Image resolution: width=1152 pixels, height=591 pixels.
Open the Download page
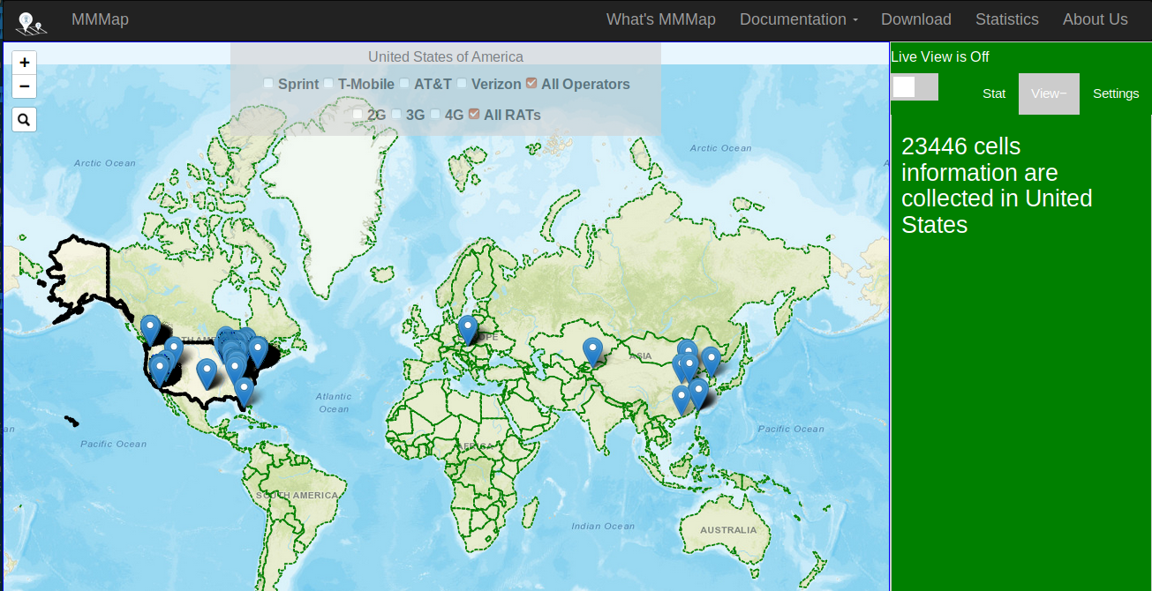915,19
